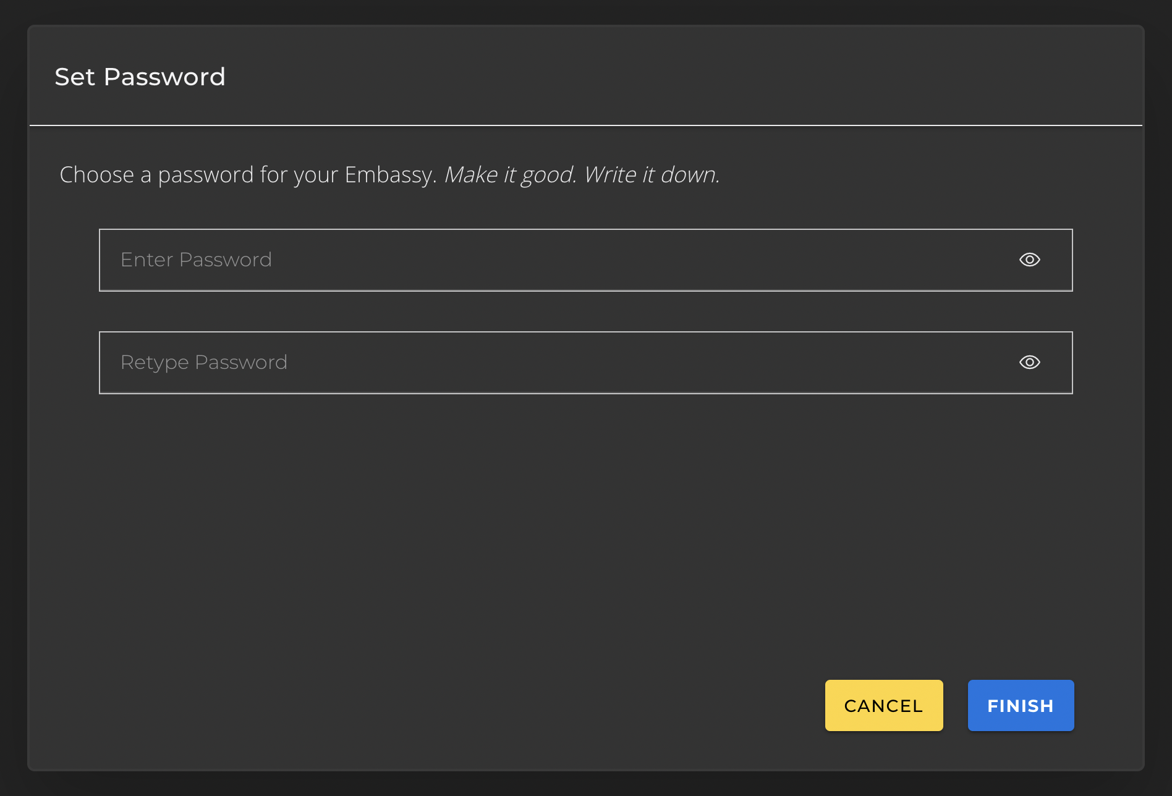Click the empty area below password fields
This screenshot has height=796, width=1172.
pyautogui.click(x=556, y=525)
